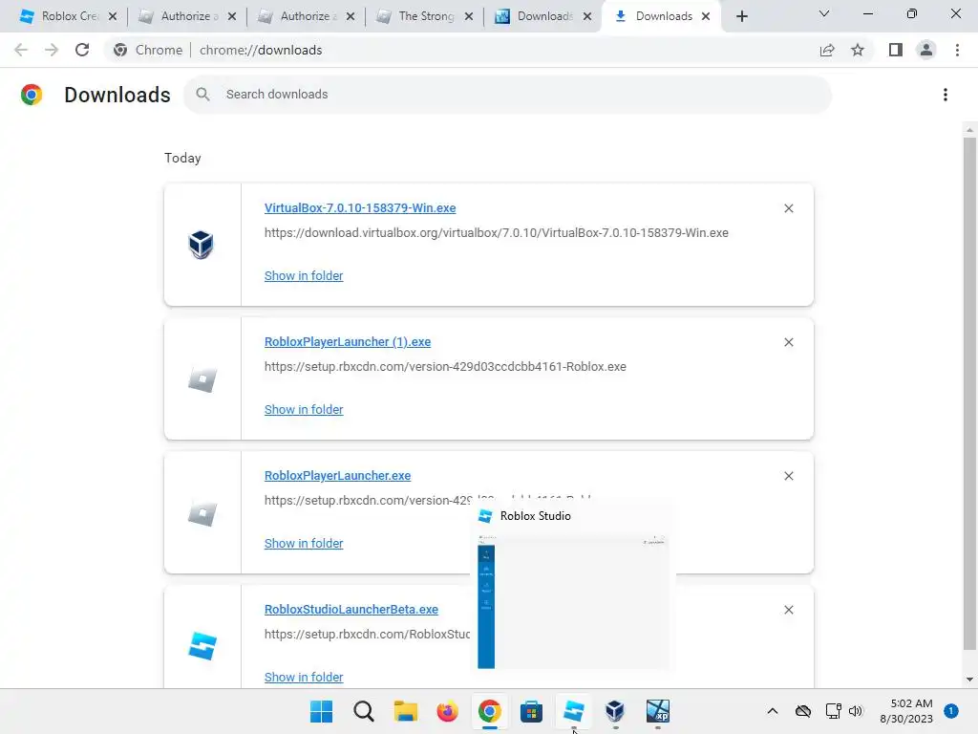Screen dimensions: 978x734
Task: Click the VirtualBox download source URL text
Action: point(496,233)
